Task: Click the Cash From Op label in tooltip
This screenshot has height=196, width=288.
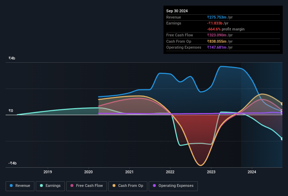Action: 179,41
